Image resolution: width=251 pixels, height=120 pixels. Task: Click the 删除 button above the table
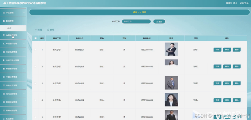click(x=51, y=30)
